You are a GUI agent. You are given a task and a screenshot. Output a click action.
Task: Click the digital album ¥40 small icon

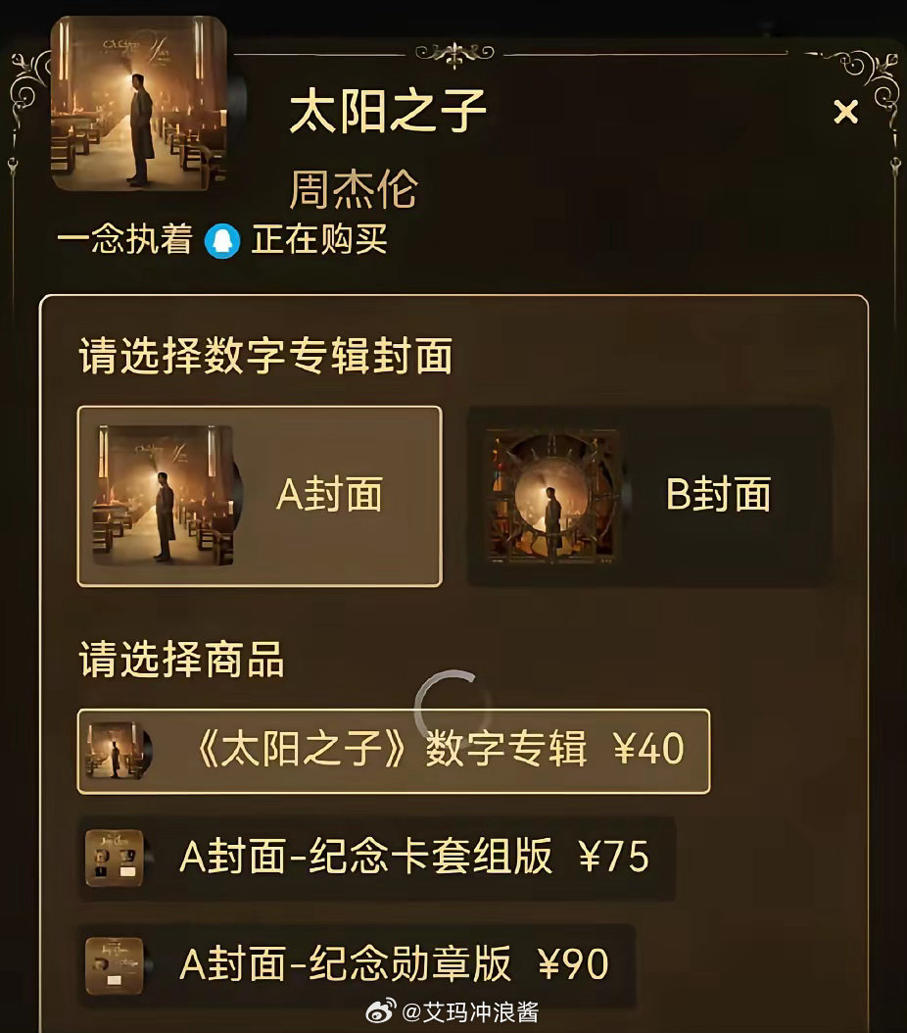[116, 751]
